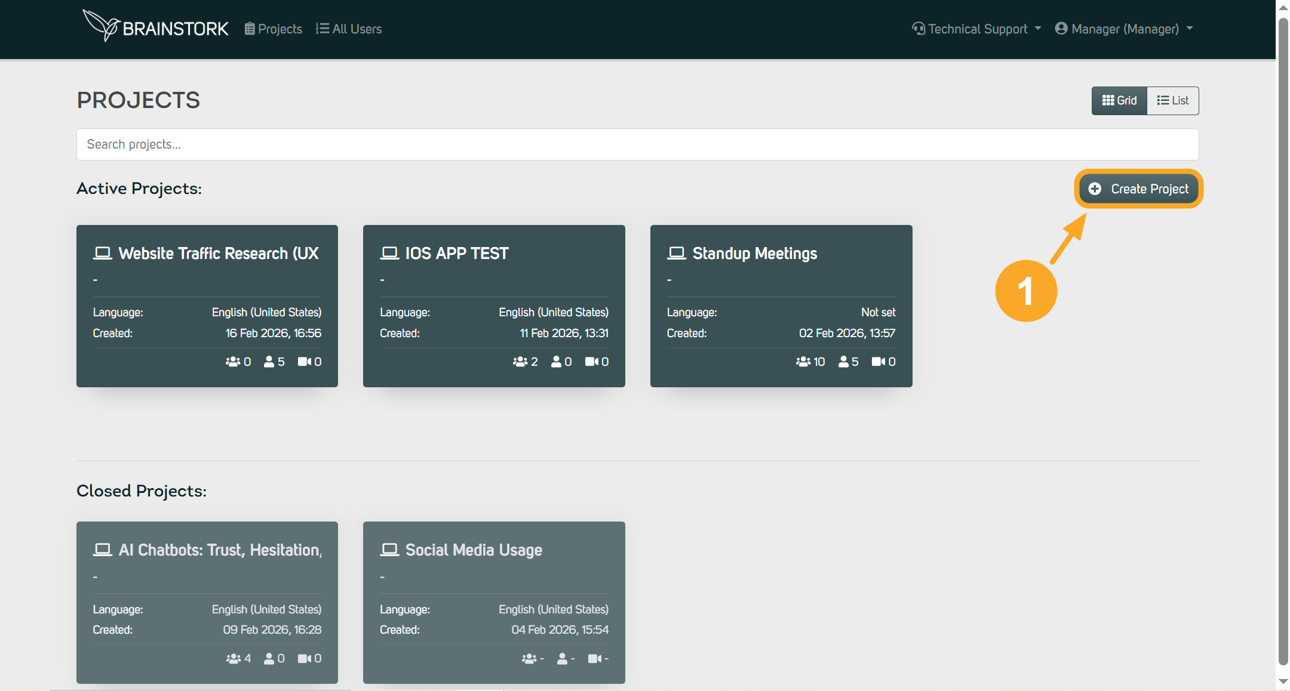Expand the Technical Support dropdown
The height and width of the screenshot is (691, 1290).
(976, 29)
